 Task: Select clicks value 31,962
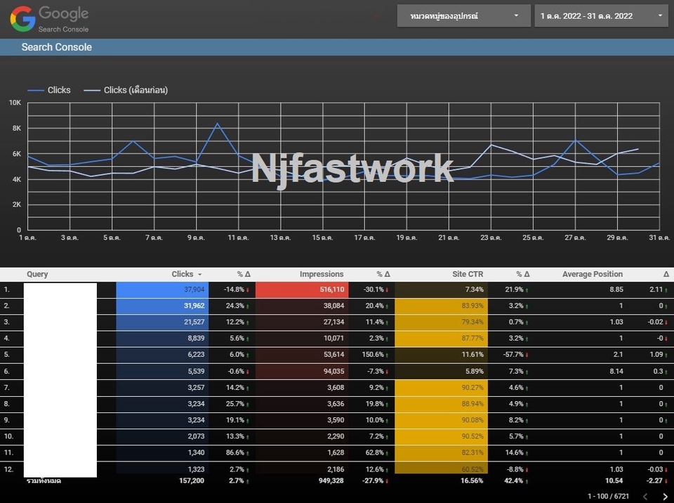tap(194, 306)
